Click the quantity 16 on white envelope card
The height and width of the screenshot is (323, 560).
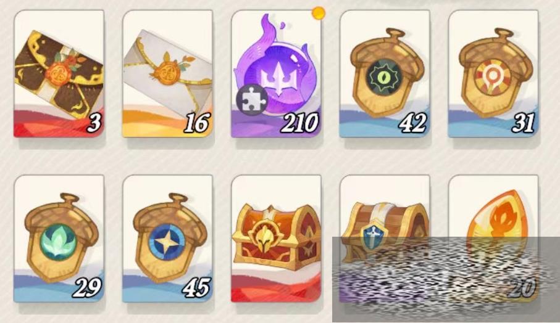pyautogui.click(x=196, y=123)
